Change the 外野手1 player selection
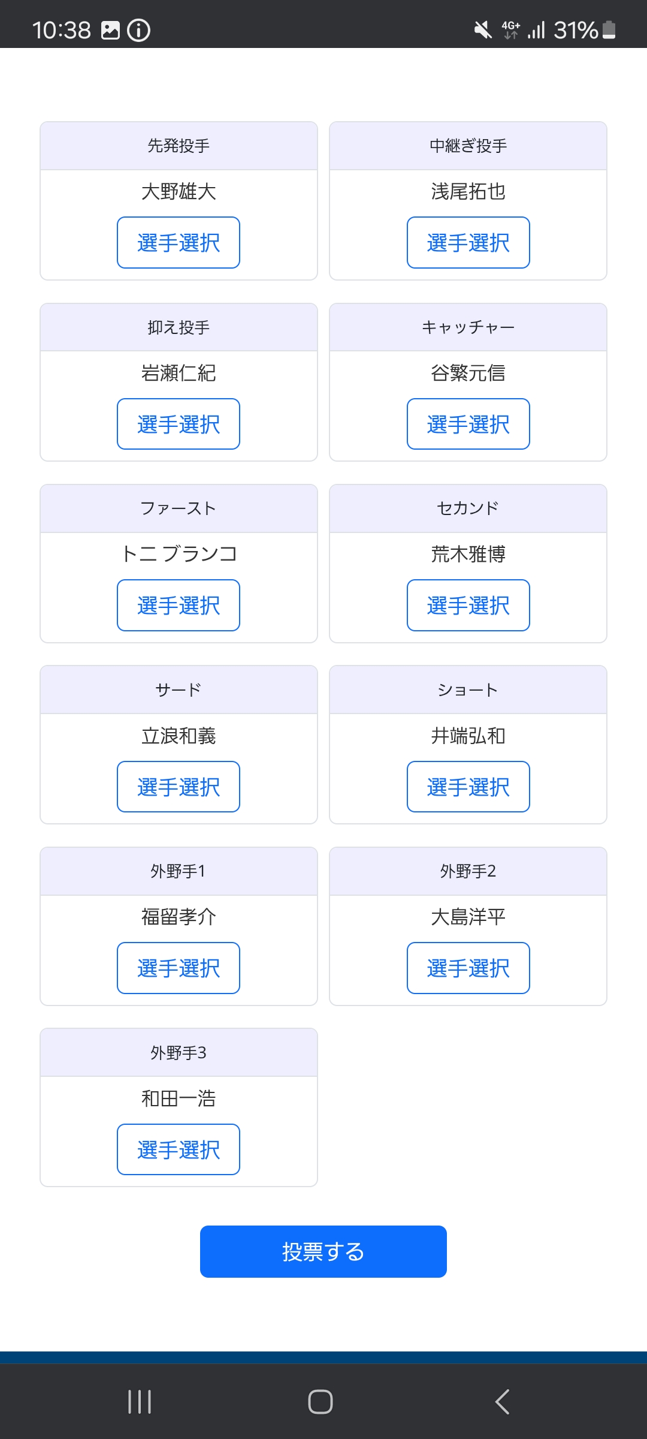 (x=179, y=968)
